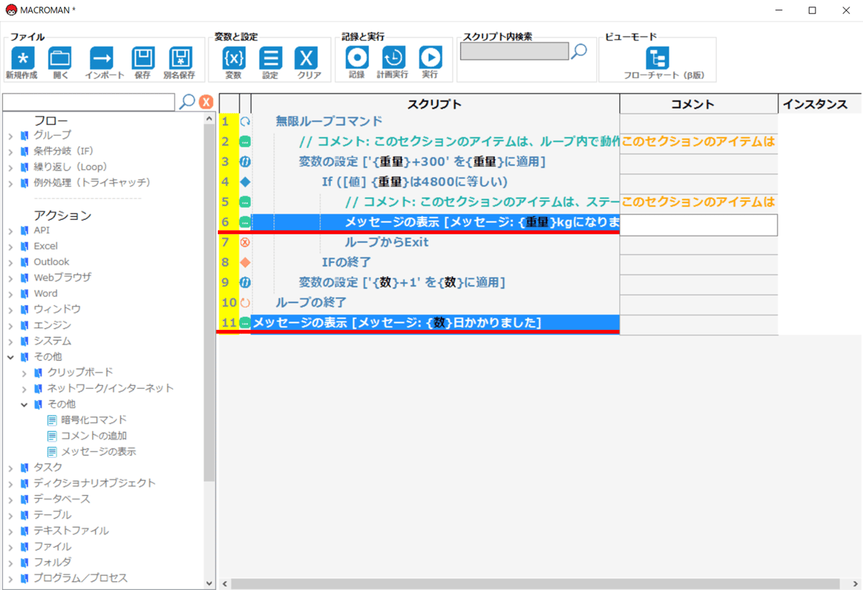Select the テキストファイル tree item

71,530
